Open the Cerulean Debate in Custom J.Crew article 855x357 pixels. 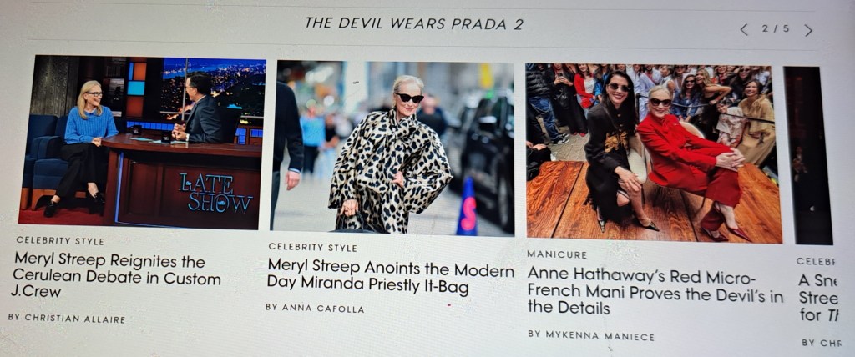click(116, 276)
